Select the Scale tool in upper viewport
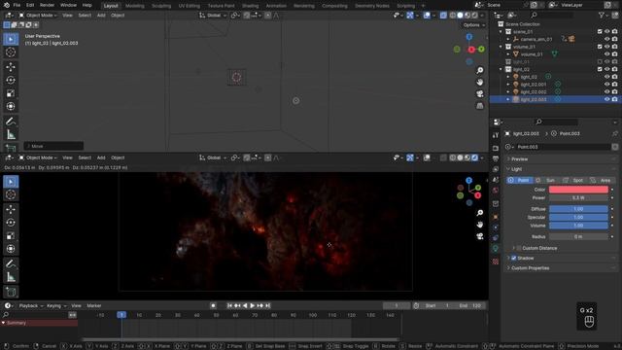622x350 pixels. (11, 93)
